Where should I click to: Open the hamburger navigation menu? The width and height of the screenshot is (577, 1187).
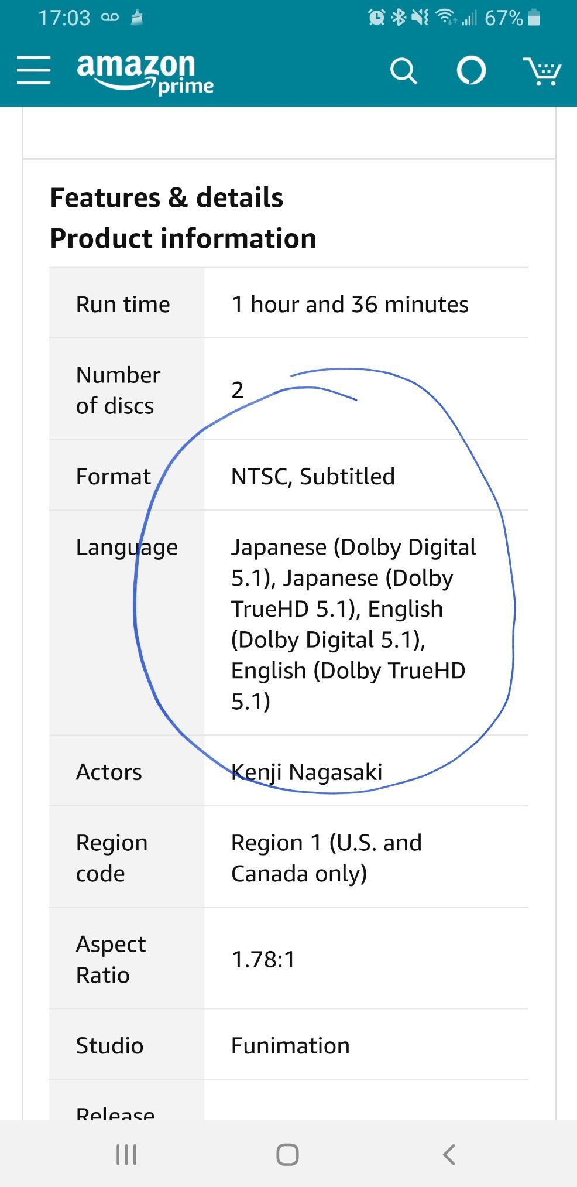[33, 71]
